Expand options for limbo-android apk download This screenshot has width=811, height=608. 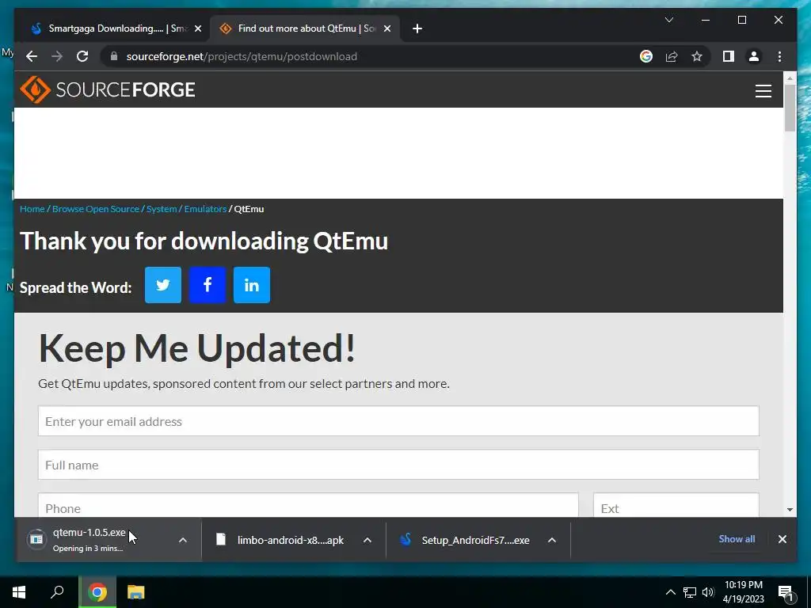pyautogui.click(x=367, y=540)
